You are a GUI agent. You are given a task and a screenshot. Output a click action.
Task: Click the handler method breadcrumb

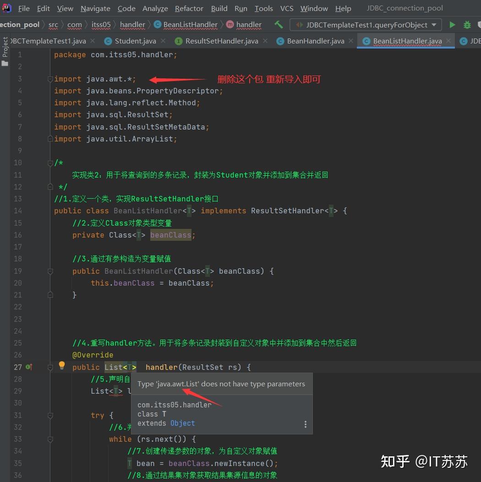tap(244, 25)
